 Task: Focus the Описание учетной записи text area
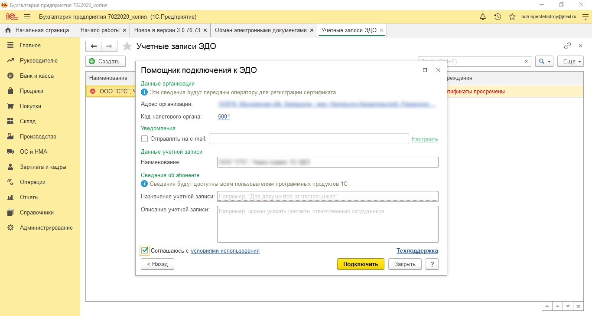click(x=328, y=224)
